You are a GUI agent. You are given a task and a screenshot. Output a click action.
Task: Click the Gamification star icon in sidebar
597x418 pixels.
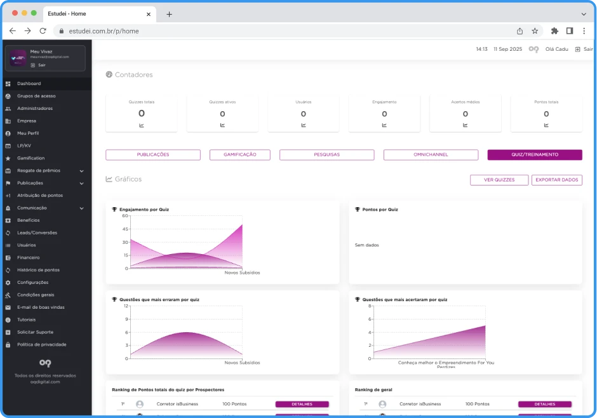8,158
